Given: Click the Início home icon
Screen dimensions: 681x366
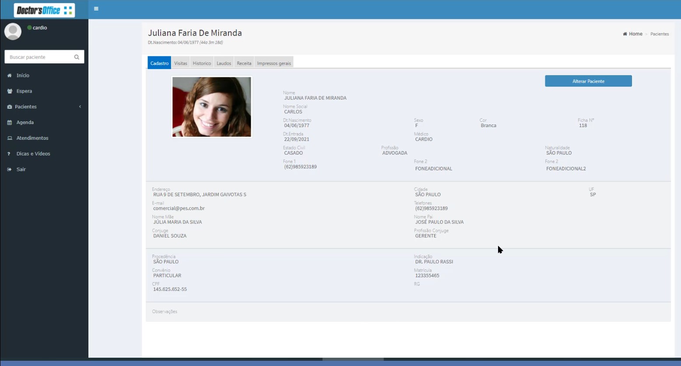Looking at the screenshot, I should coord(10,76).
